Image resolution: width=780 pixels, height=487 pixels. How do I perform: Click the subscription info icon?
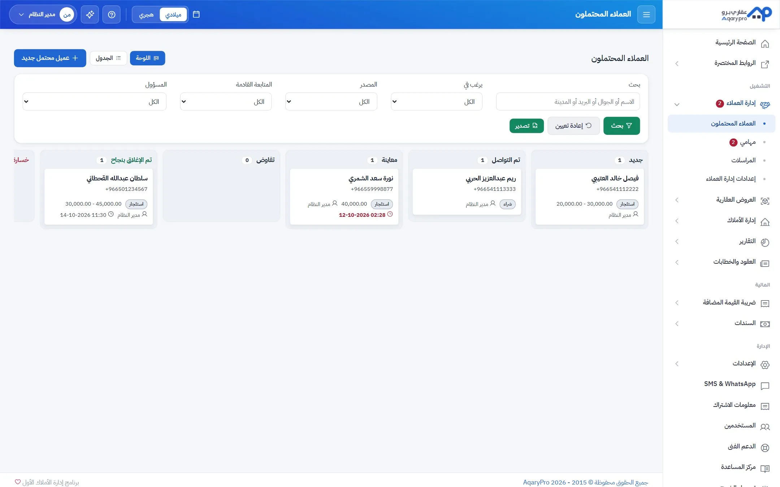click(x=765, y=407)
